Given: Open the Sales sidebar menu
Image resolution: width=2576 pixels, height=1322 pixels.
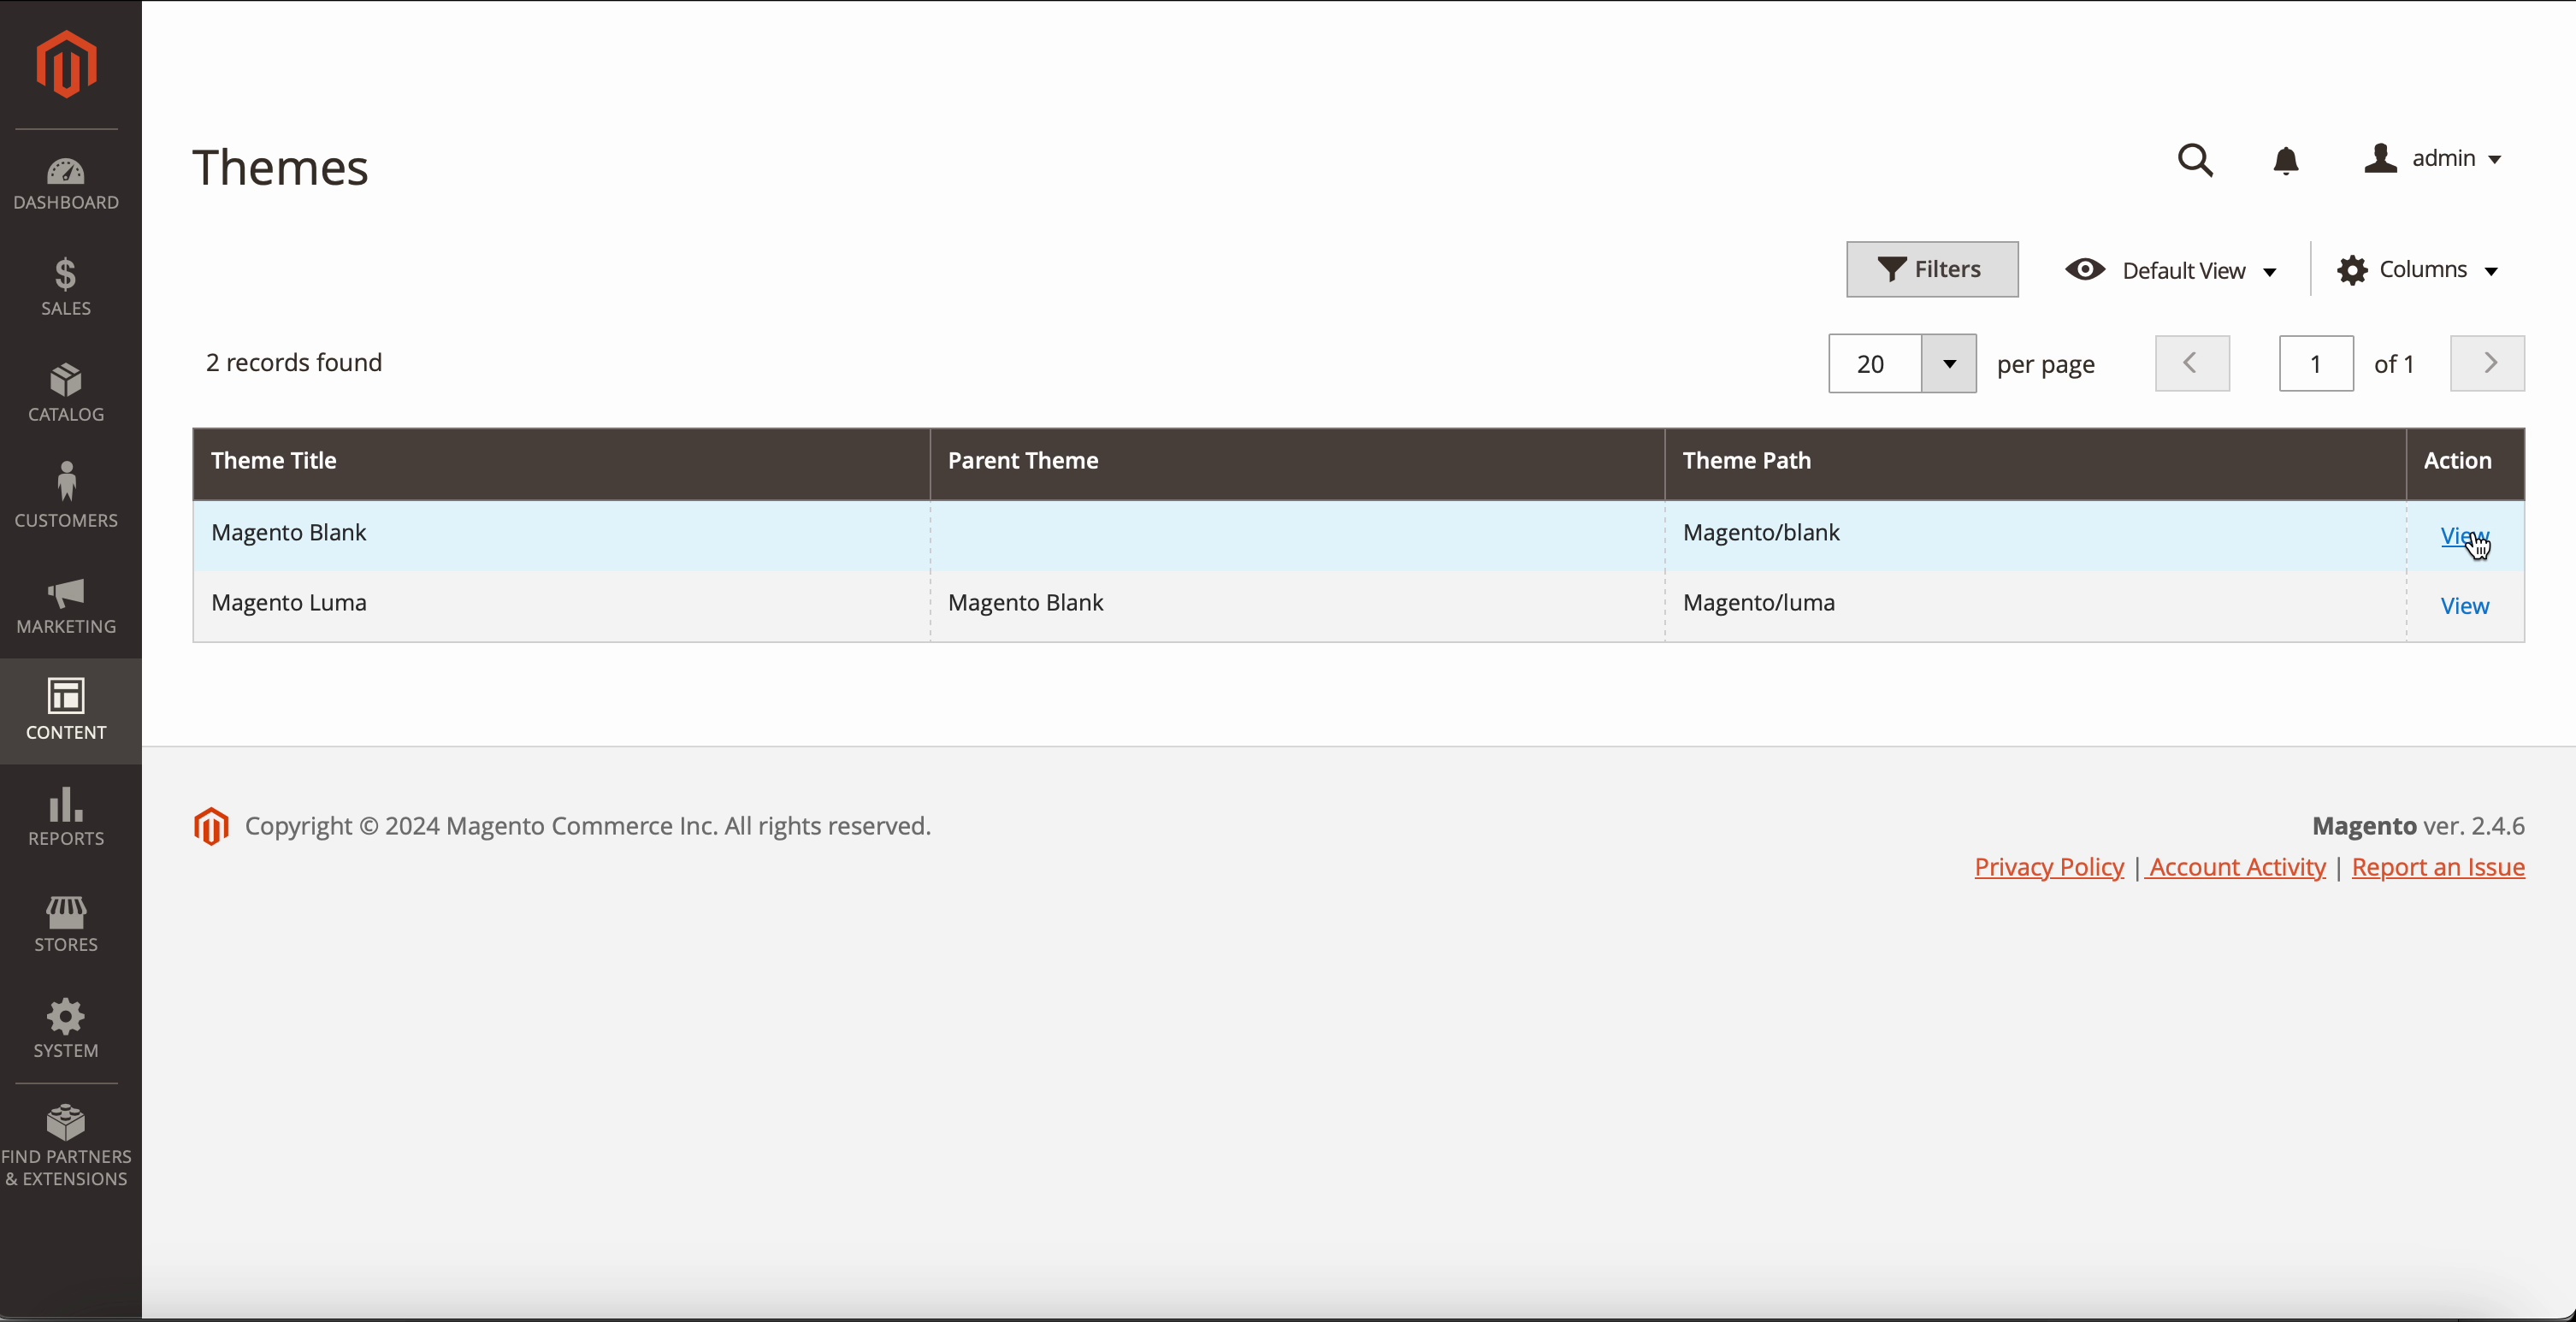Looking at the screenshot, I should (x=66, y=287).
